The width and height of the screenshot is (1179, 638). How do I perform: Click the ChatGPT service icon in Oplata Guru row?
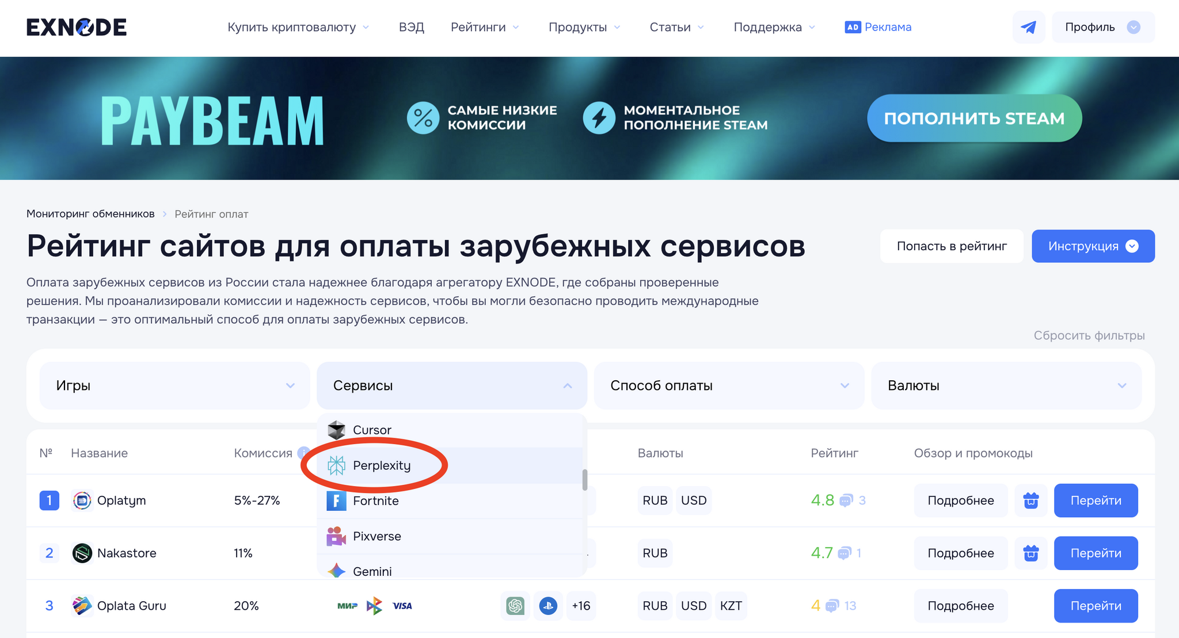click(515, 606)
